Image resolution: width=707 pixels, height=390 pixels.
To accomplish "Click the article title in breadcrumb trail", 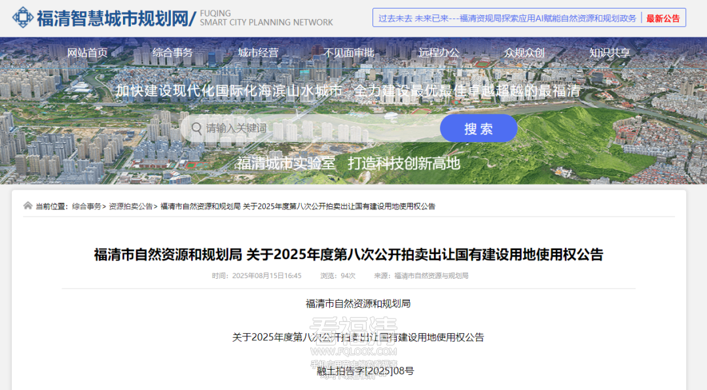I will click(298, 206).
